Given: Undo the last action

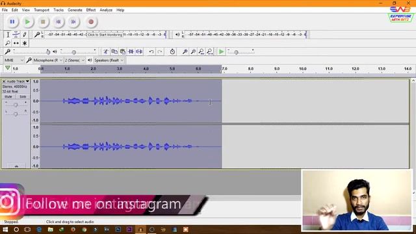Looking at the screenshot, I should click(151, 51).
